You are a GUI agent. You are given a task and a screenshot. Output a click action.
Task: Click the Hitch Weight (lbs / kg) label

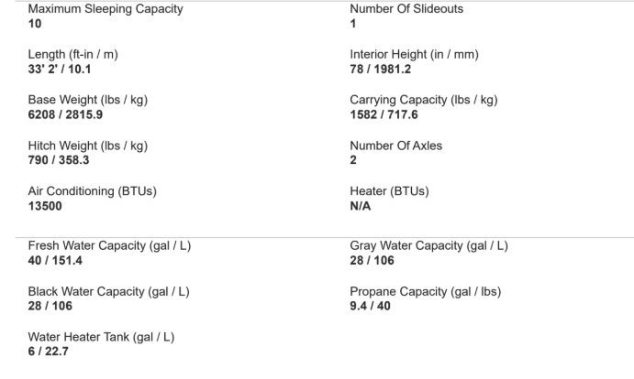point(88,146)
